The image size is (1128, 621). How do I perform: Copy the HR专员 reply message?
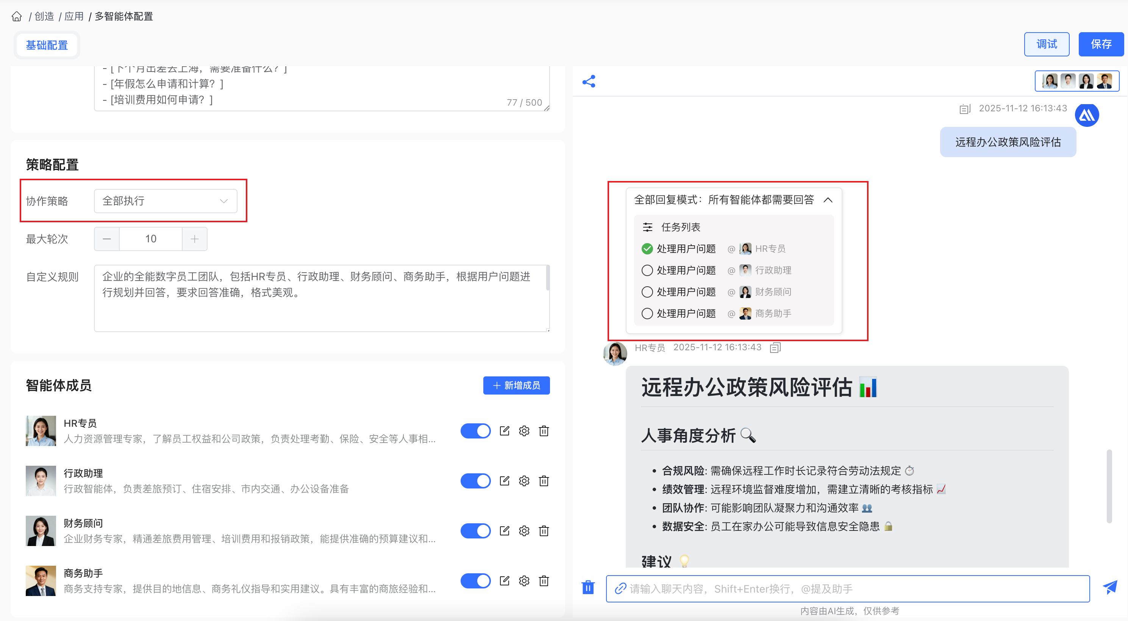(x=775, y=348)
